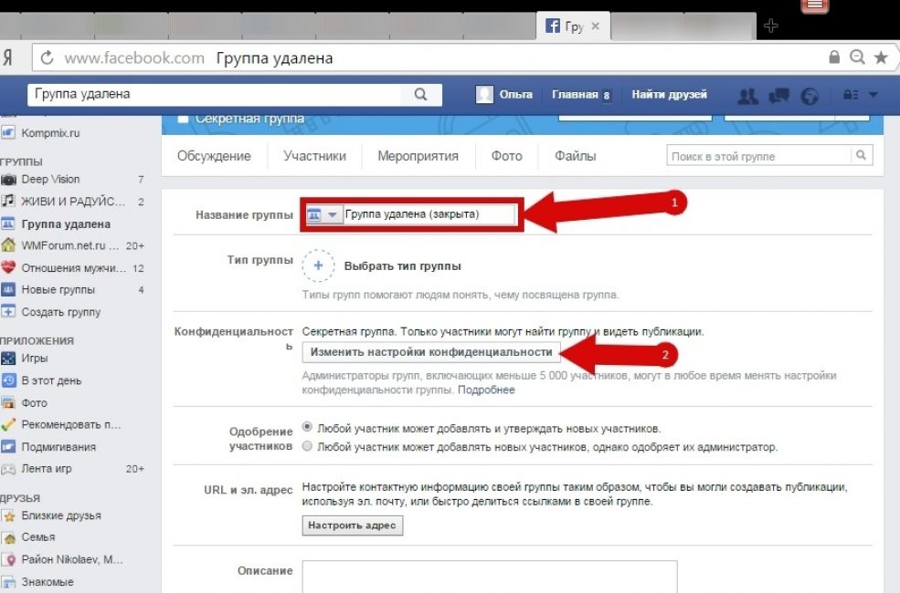The image size is (900, 593).
Task: Click the Deep Vision camera icon
Action: (8, 180)
